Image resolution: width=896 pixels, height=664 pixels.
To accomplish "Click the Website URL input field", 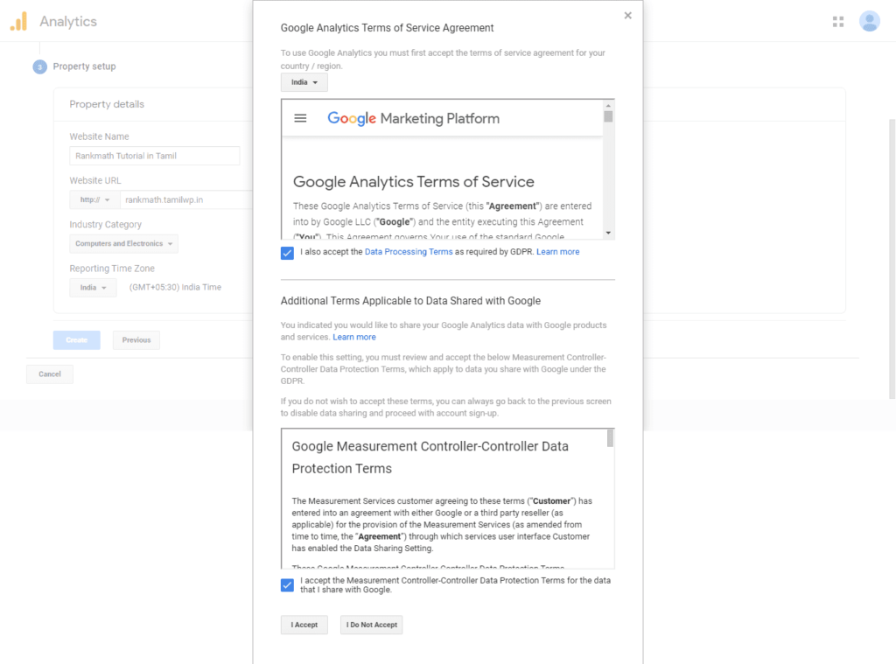I will tap(186, 200).
